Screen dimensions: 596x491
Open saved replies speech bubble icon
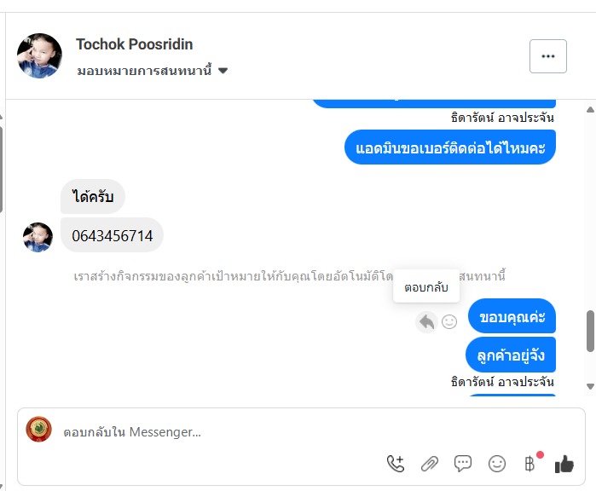[463, 464]
